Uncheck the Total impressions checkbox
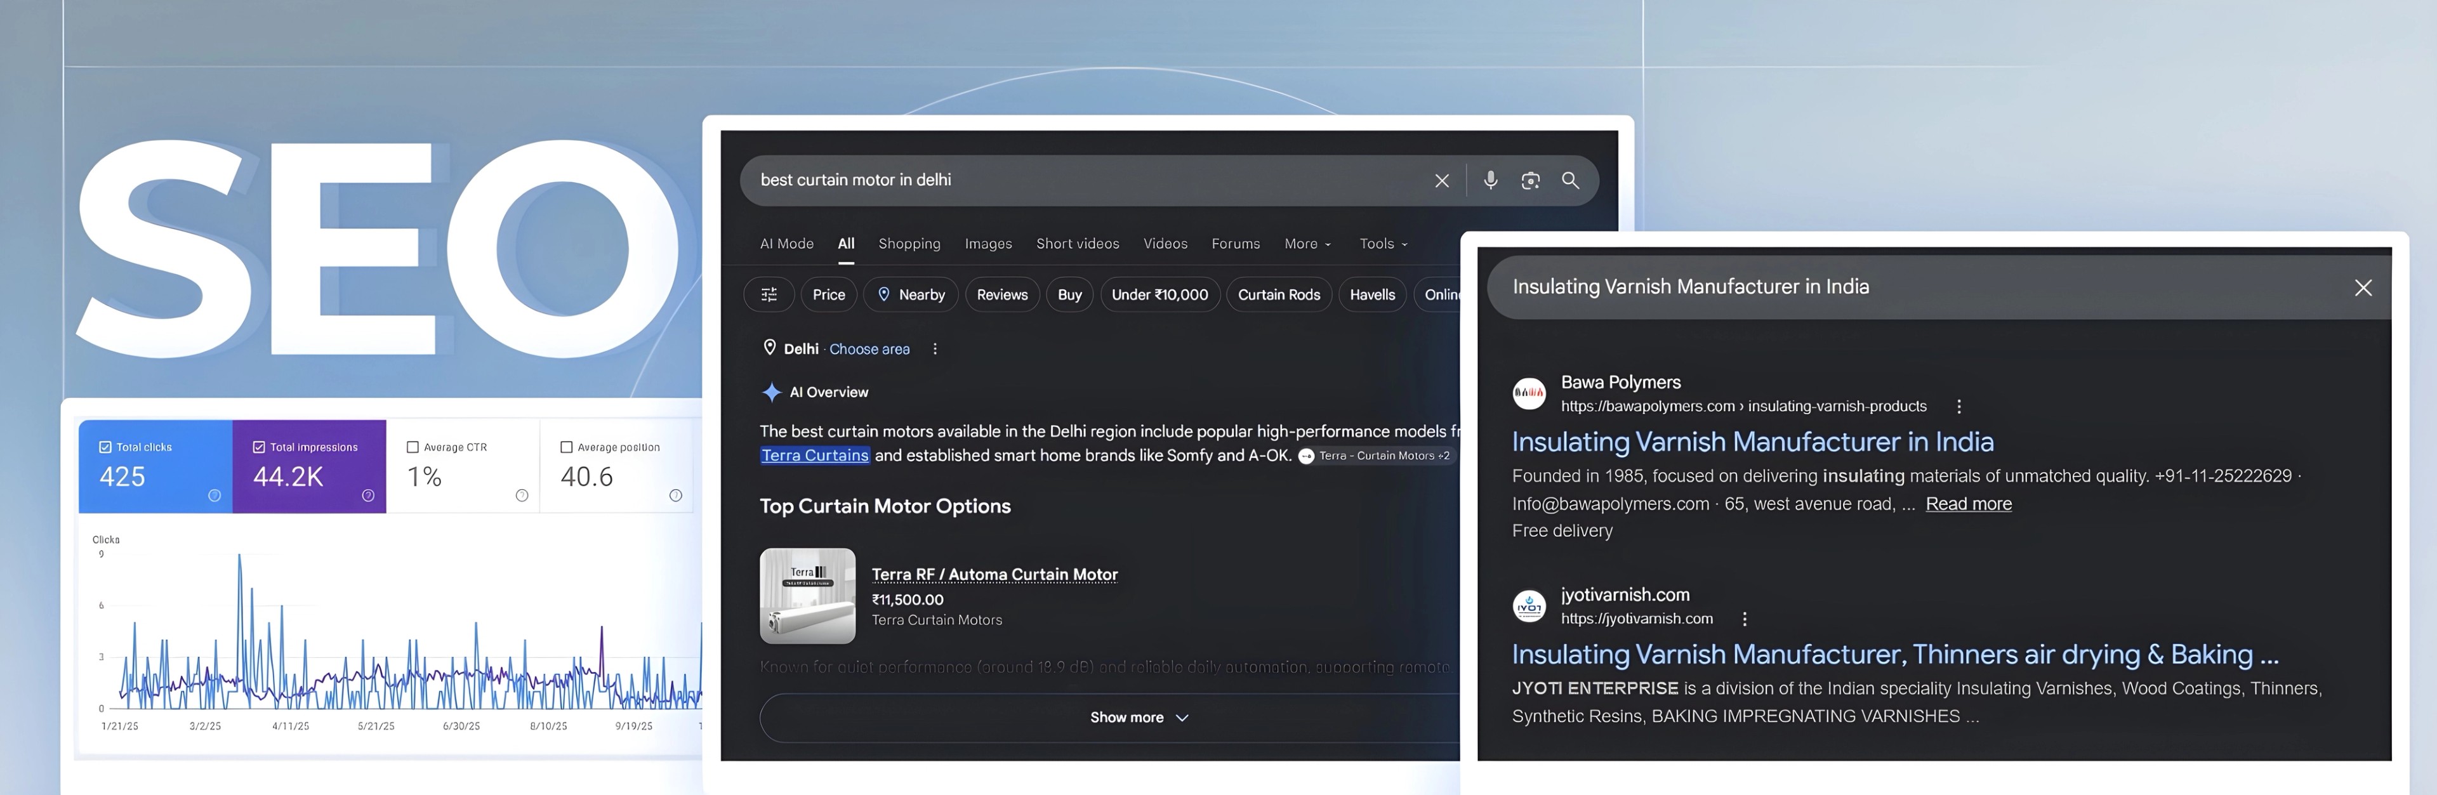2437x795 pixels. tap(258, 447)
